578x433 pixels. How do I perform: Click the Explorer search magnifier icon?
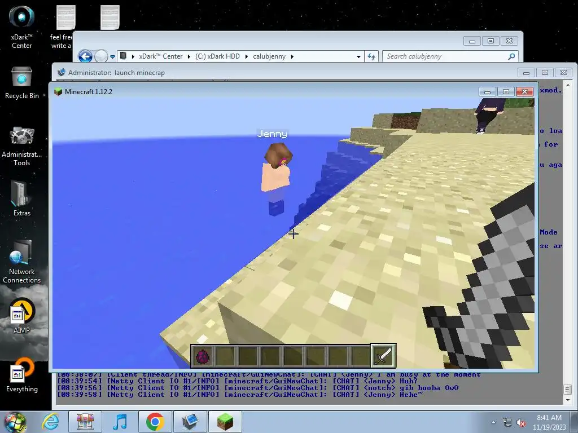tap(511, 56)
